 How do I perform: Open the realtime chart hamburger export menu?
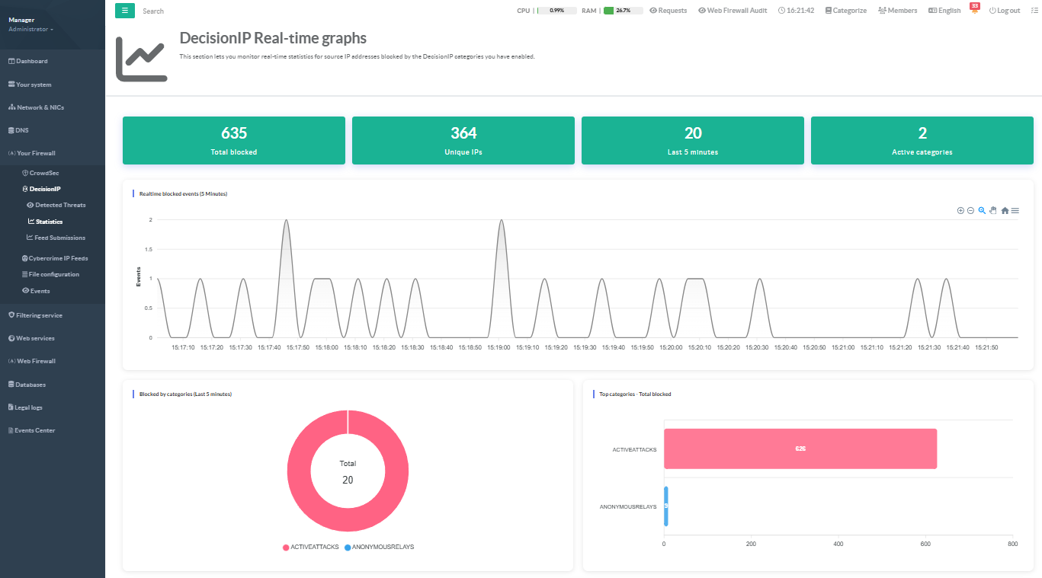click(1015, 211)
